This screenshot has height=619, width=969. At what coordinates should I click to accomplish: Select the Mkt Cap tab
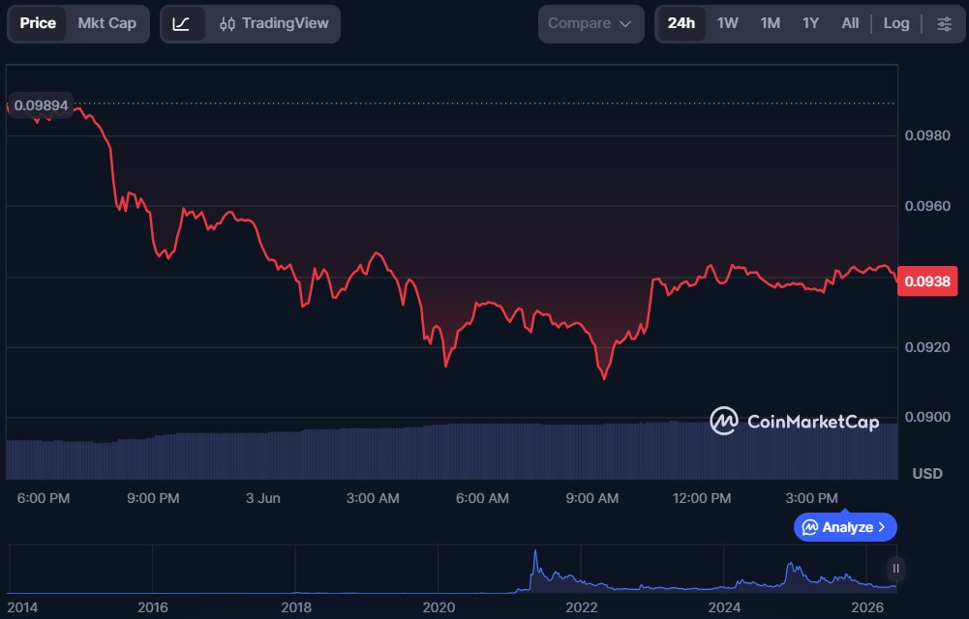pos(106,23)
